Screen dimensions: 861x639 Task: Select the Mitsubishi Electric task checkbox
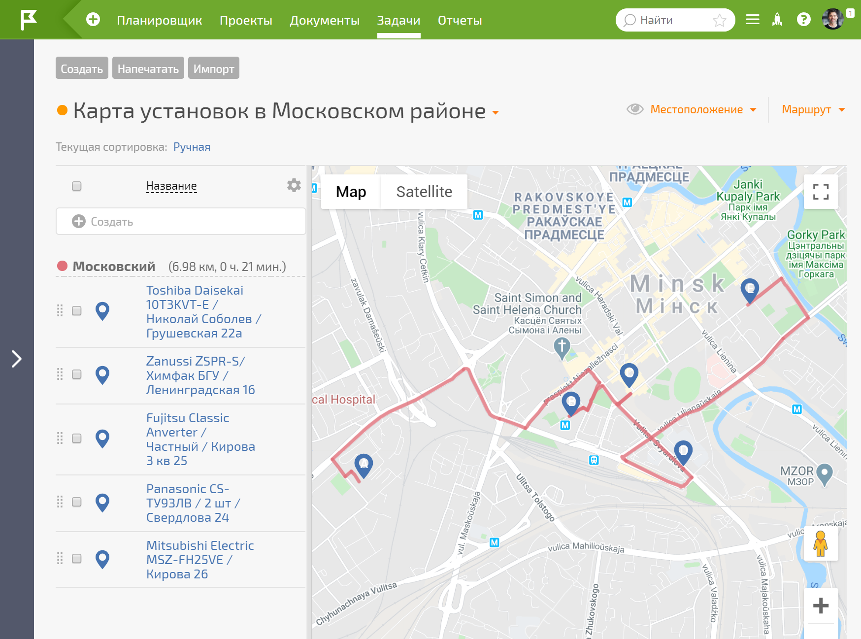(x=77, y=559)
